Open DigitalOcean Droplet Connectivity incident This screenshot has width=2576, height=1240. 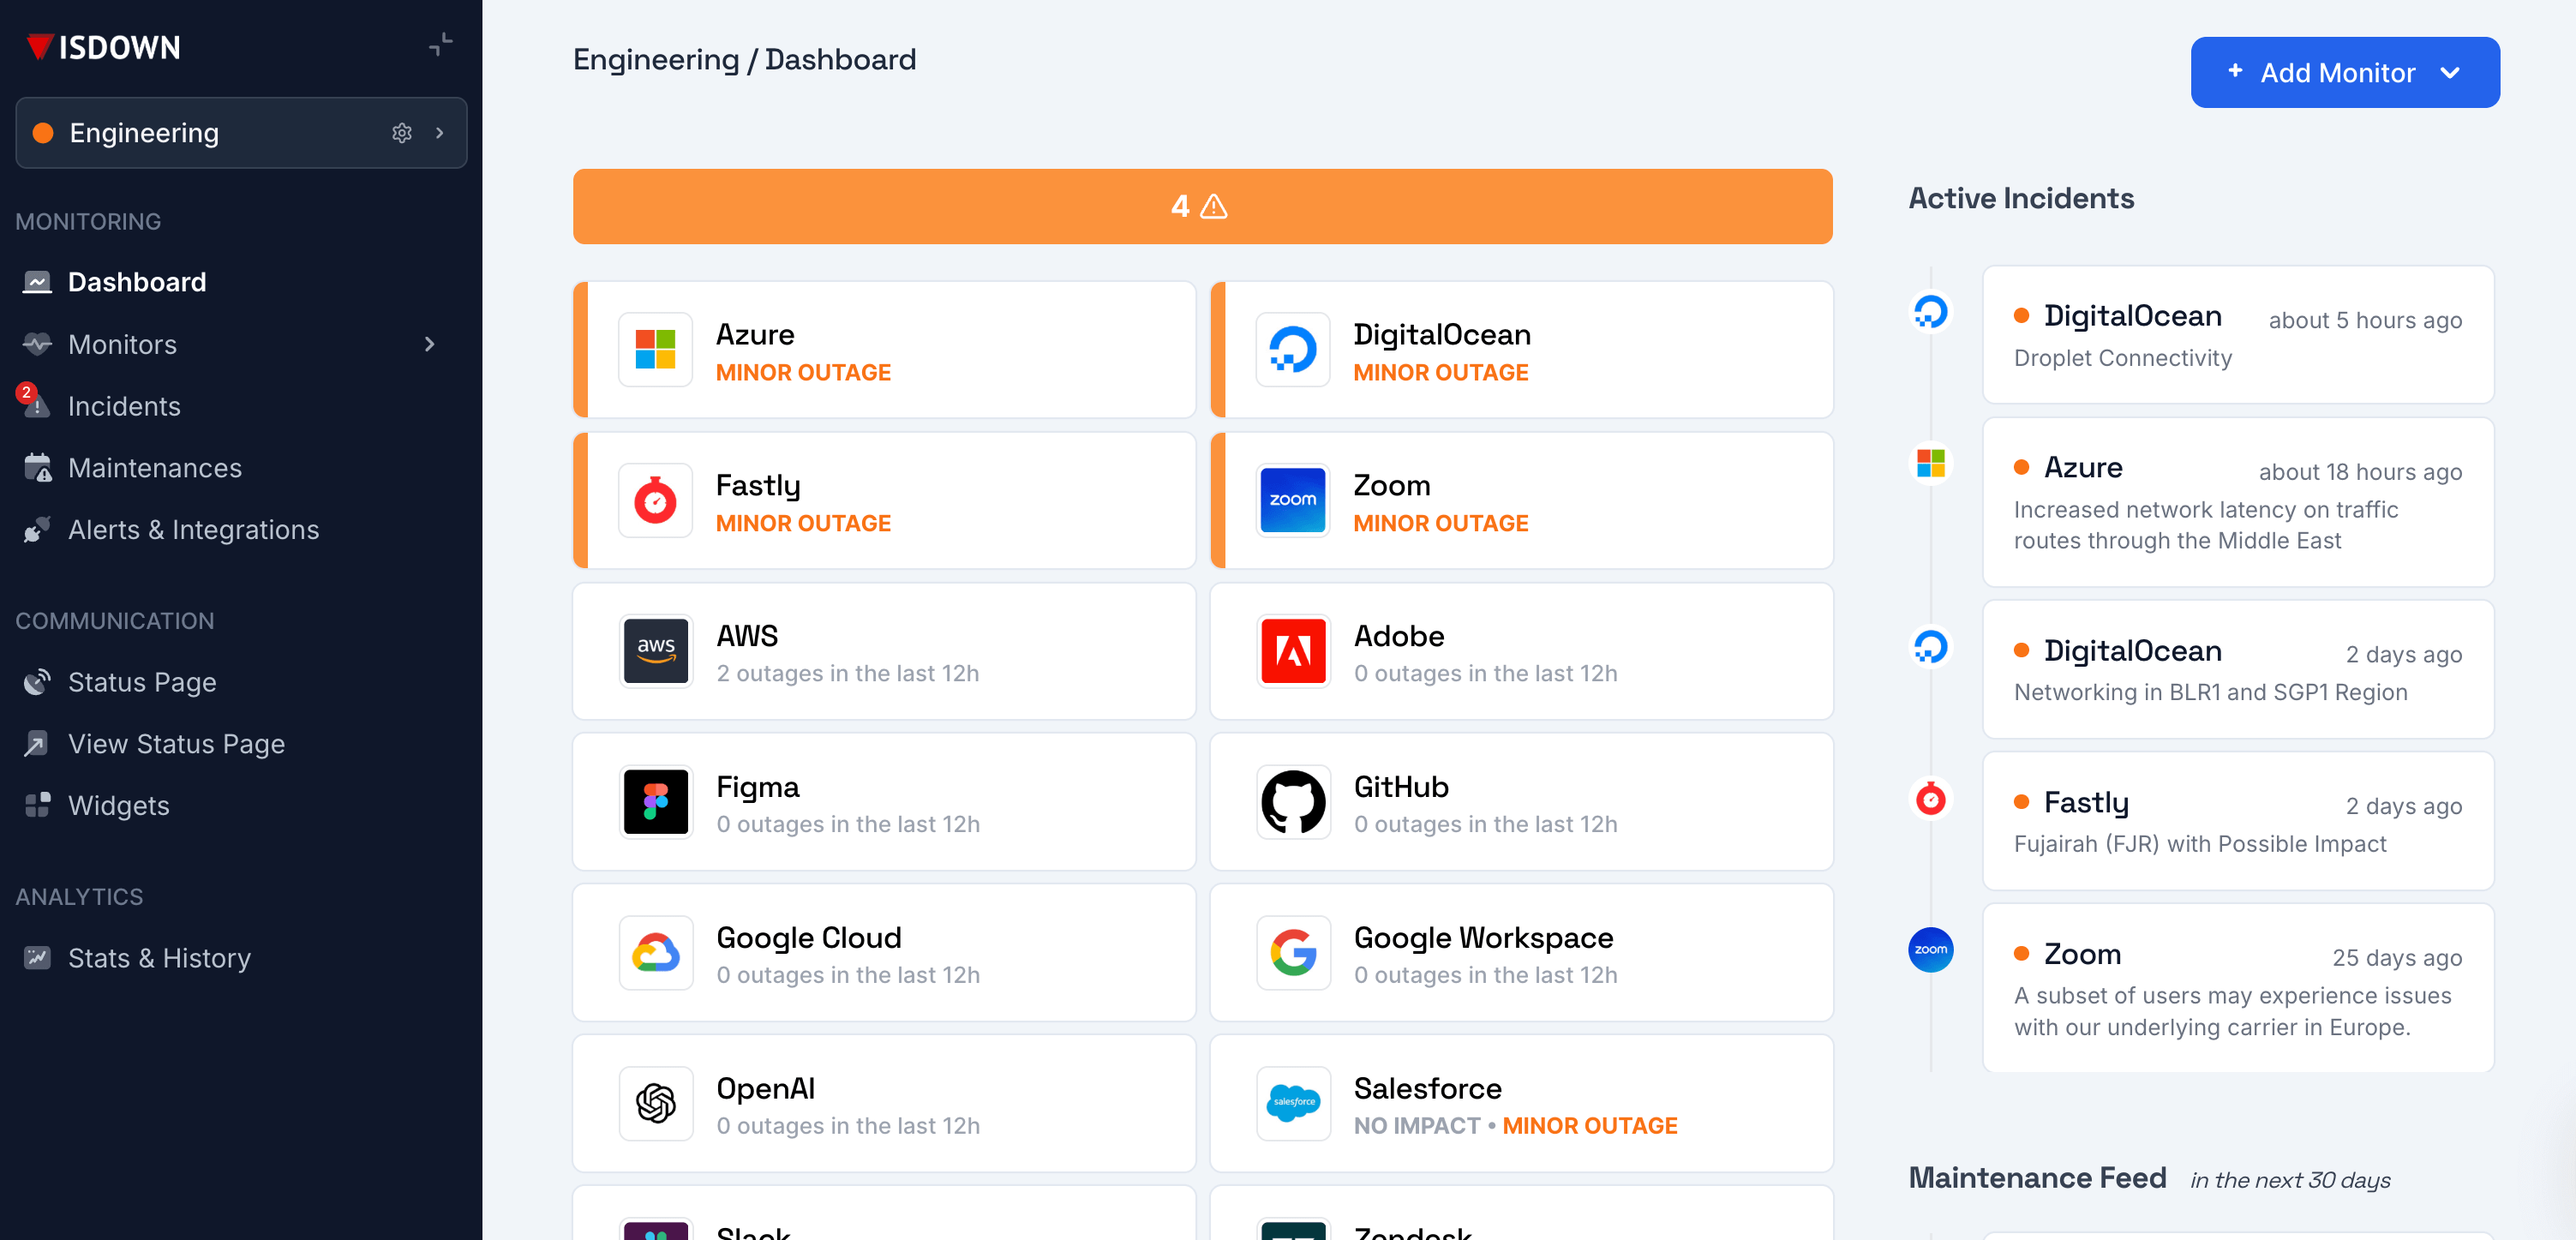coord(2238,335)
